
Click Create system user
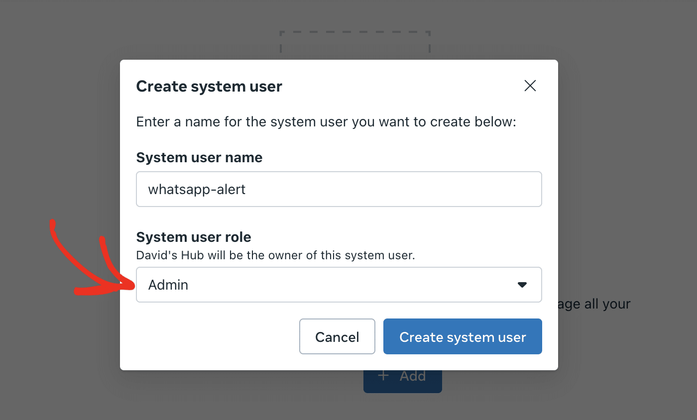tap(462, 336)
